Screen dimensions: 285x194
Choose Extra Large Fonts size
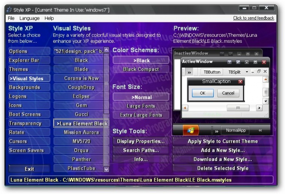[141, 115]
